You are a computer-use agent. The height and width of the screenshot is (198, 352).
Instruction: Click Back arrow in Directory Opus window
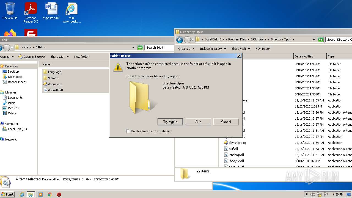pos(180,40)
